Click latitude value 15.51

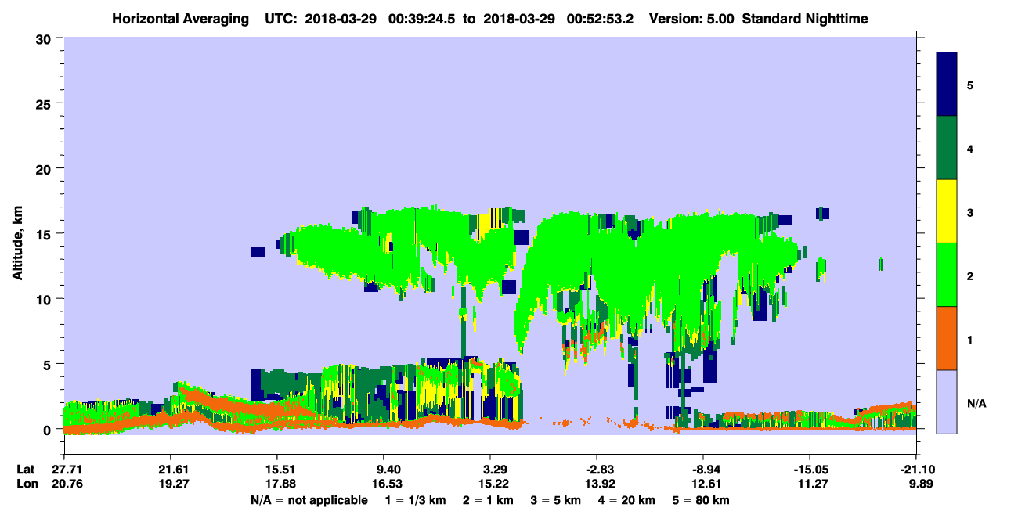[x=277, y=470]
